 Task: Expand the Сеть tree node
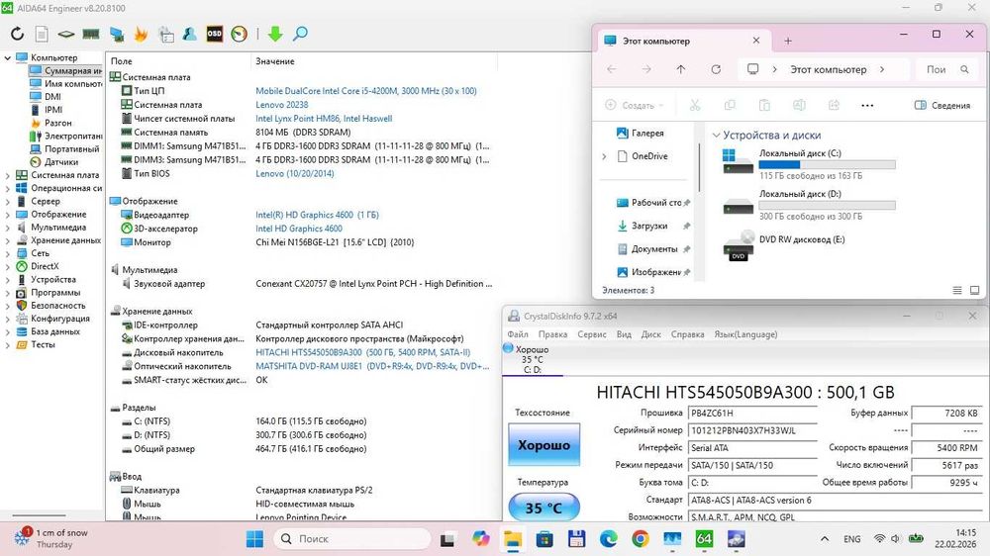pyautogui.click(x=8, y=253)
